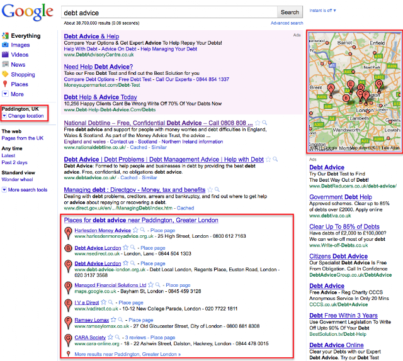Screen dimensions: 403x361
Task: Open the Instant is off dropdown
Action: [x=322, y=11]
